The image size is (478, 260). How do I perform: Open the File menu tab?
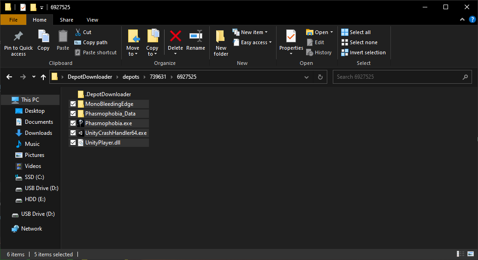(13, 20)
